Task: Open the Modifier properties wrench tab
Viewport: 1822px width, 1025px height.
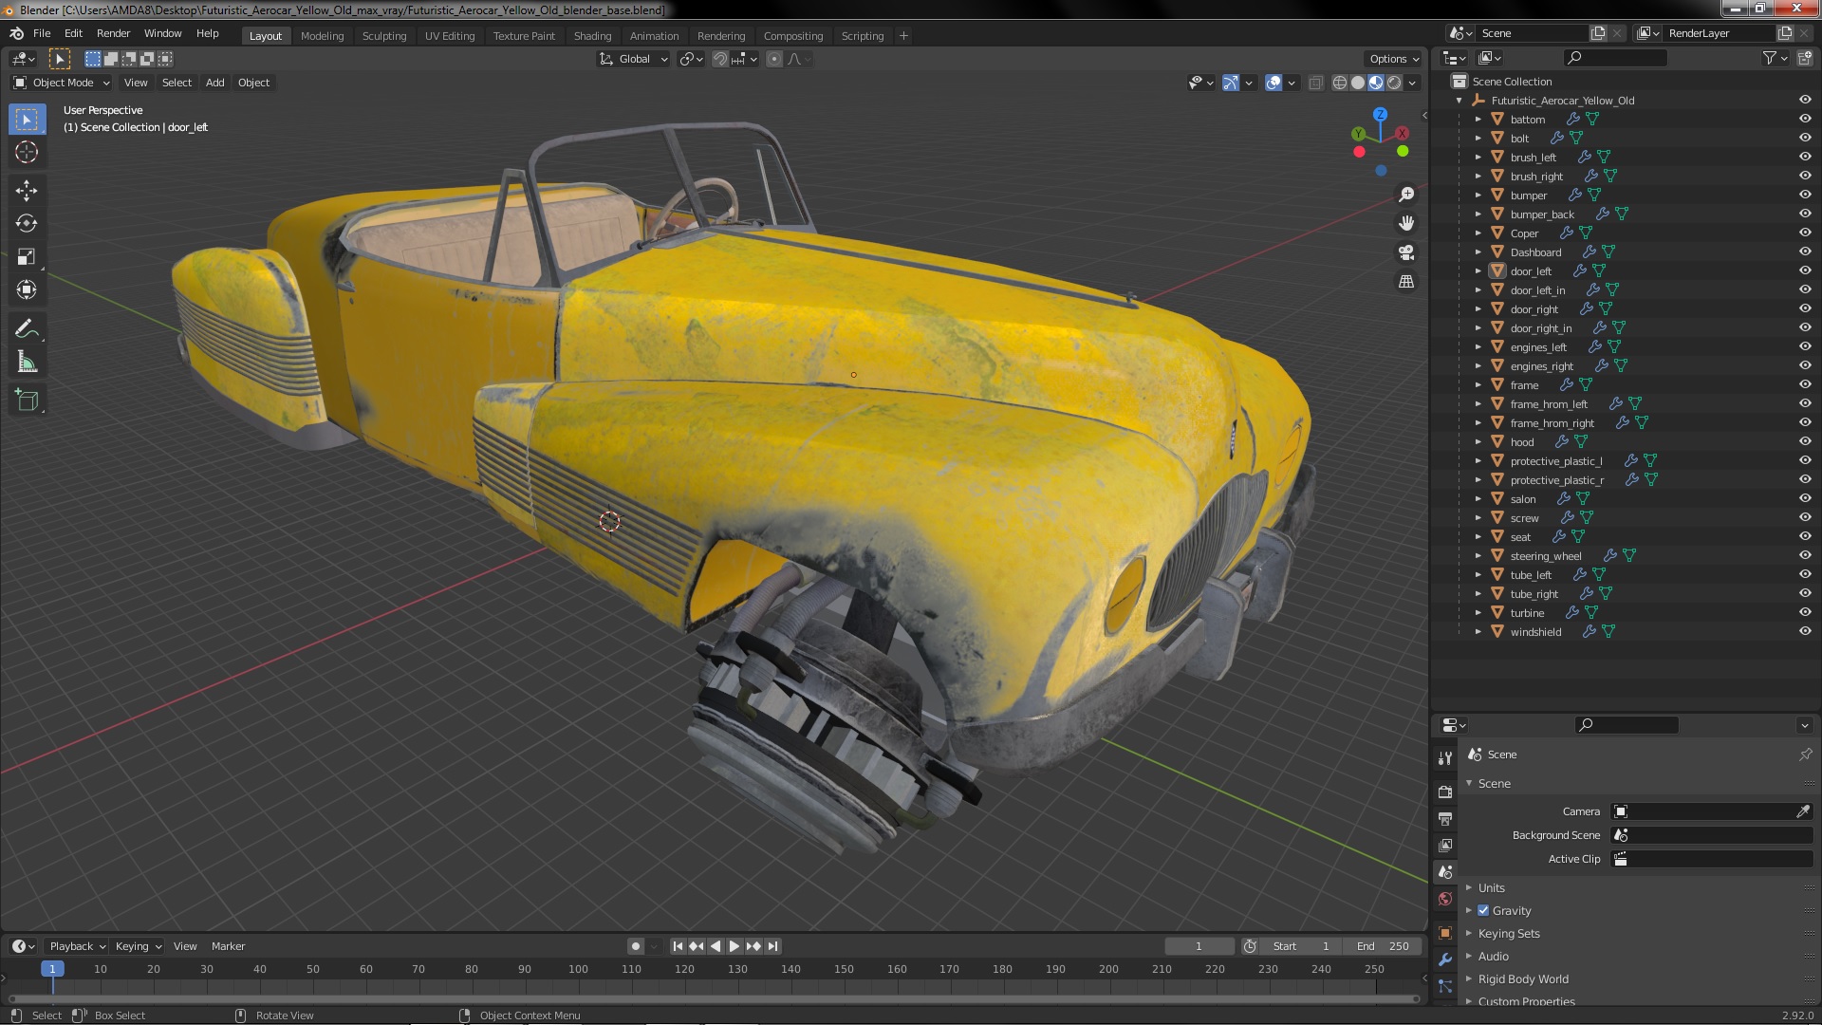Action: pyautogui.click(x=1445, y=960)
